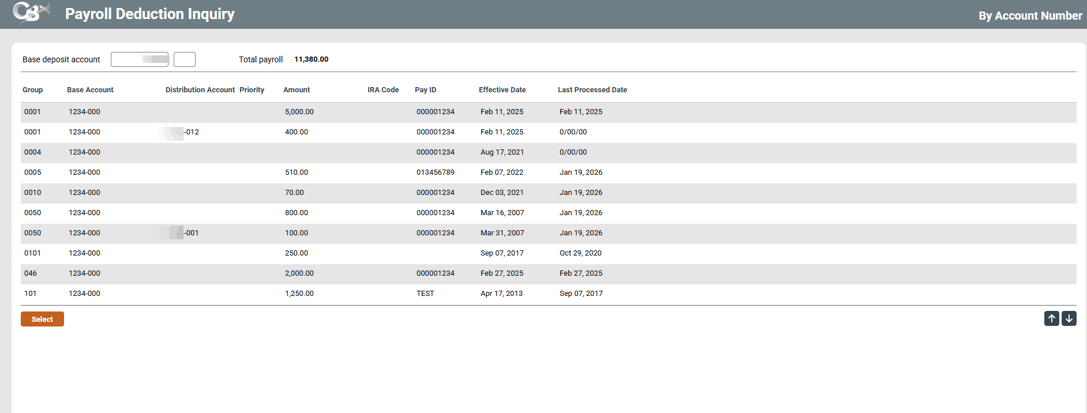Viewport: 1087px width, 413px height.
Task: Select the row with distribution account -012
Action: pos(191,132)
